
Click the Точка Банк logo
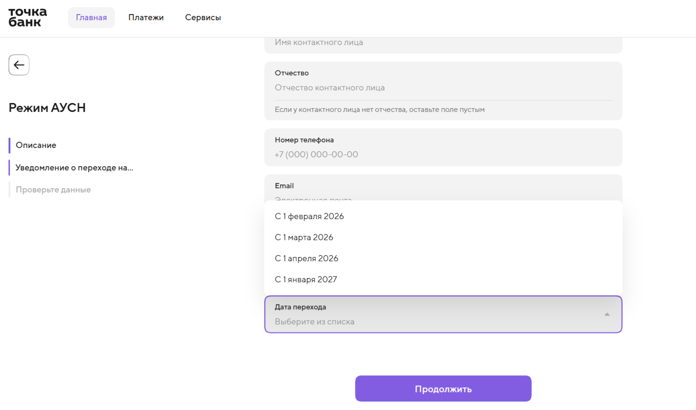point(27,17)
